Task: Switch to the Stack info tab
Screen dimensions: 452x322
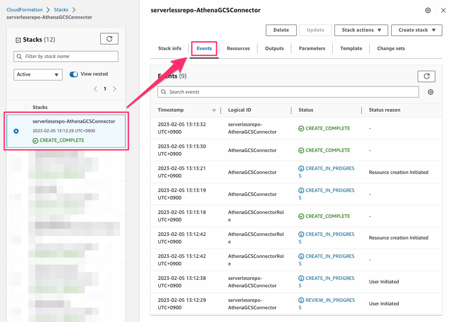Action: (x=170, y=48)
